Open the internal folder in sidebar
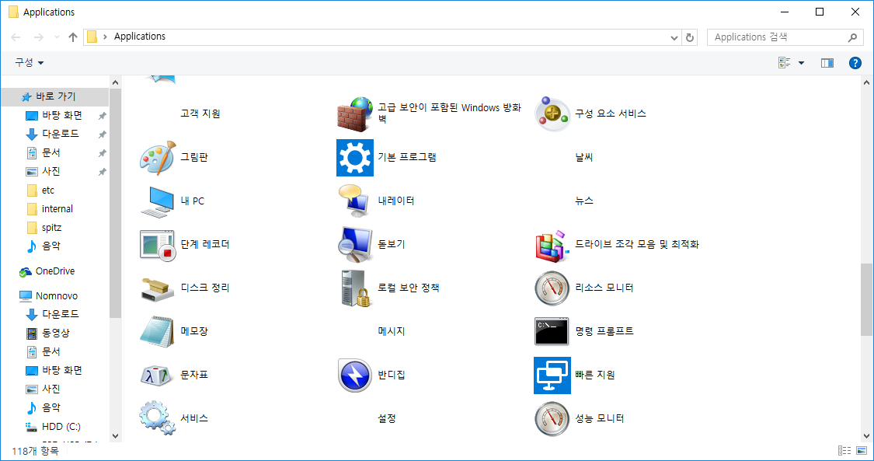 pyautogui.click(x=57, y=209)
